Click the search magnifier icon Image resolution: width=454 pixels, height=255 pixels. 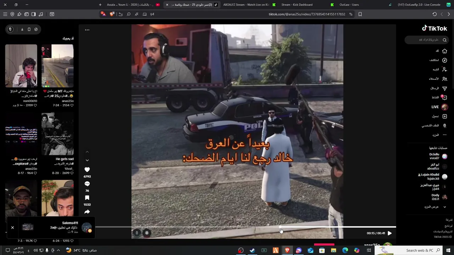(x=444, y=40)
